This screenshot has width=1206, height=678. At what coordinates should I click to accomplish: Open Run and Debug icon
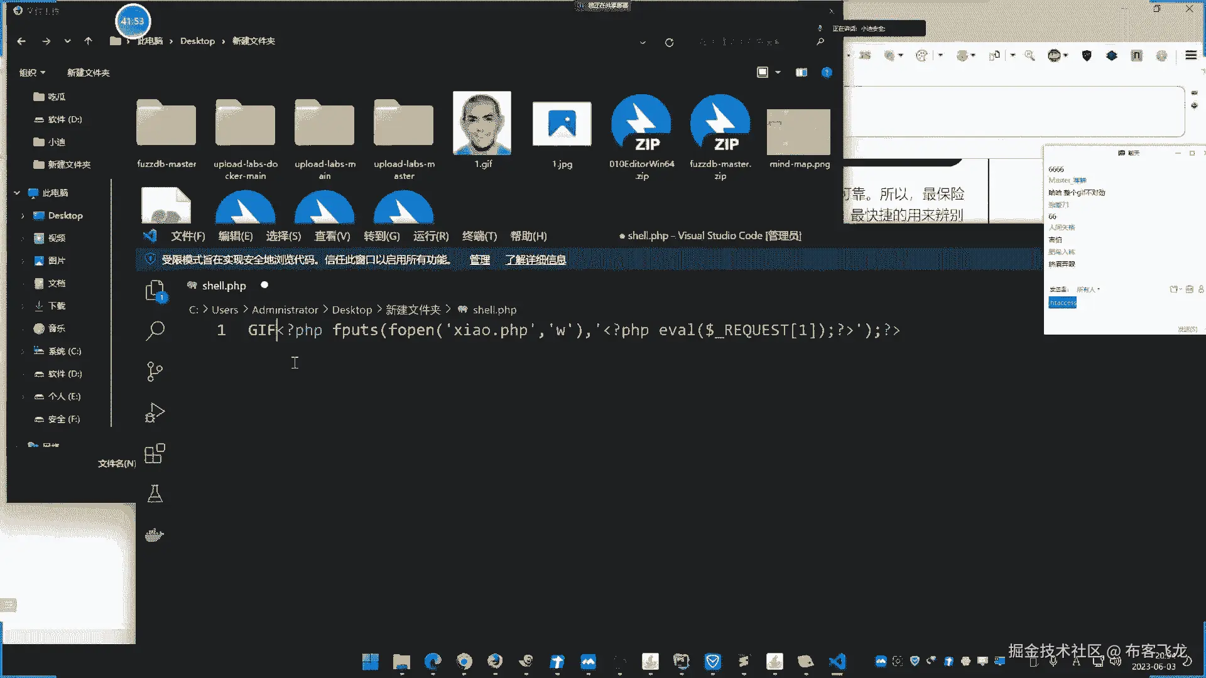click(x=155, y=412)
